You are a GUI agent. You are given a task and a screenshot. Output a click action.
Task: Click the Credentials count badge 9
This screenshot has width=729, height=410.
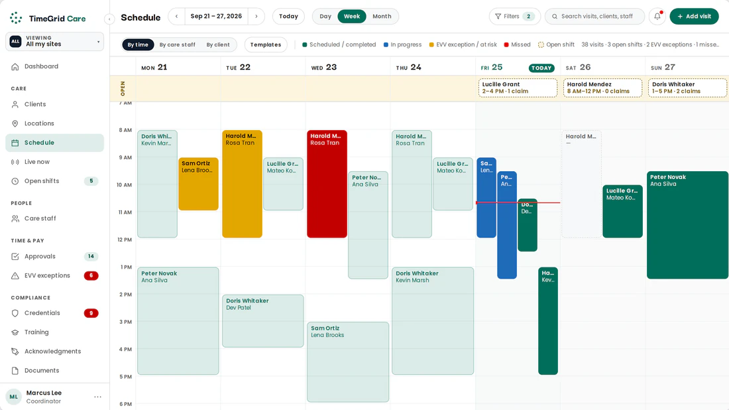coord(91,313)
